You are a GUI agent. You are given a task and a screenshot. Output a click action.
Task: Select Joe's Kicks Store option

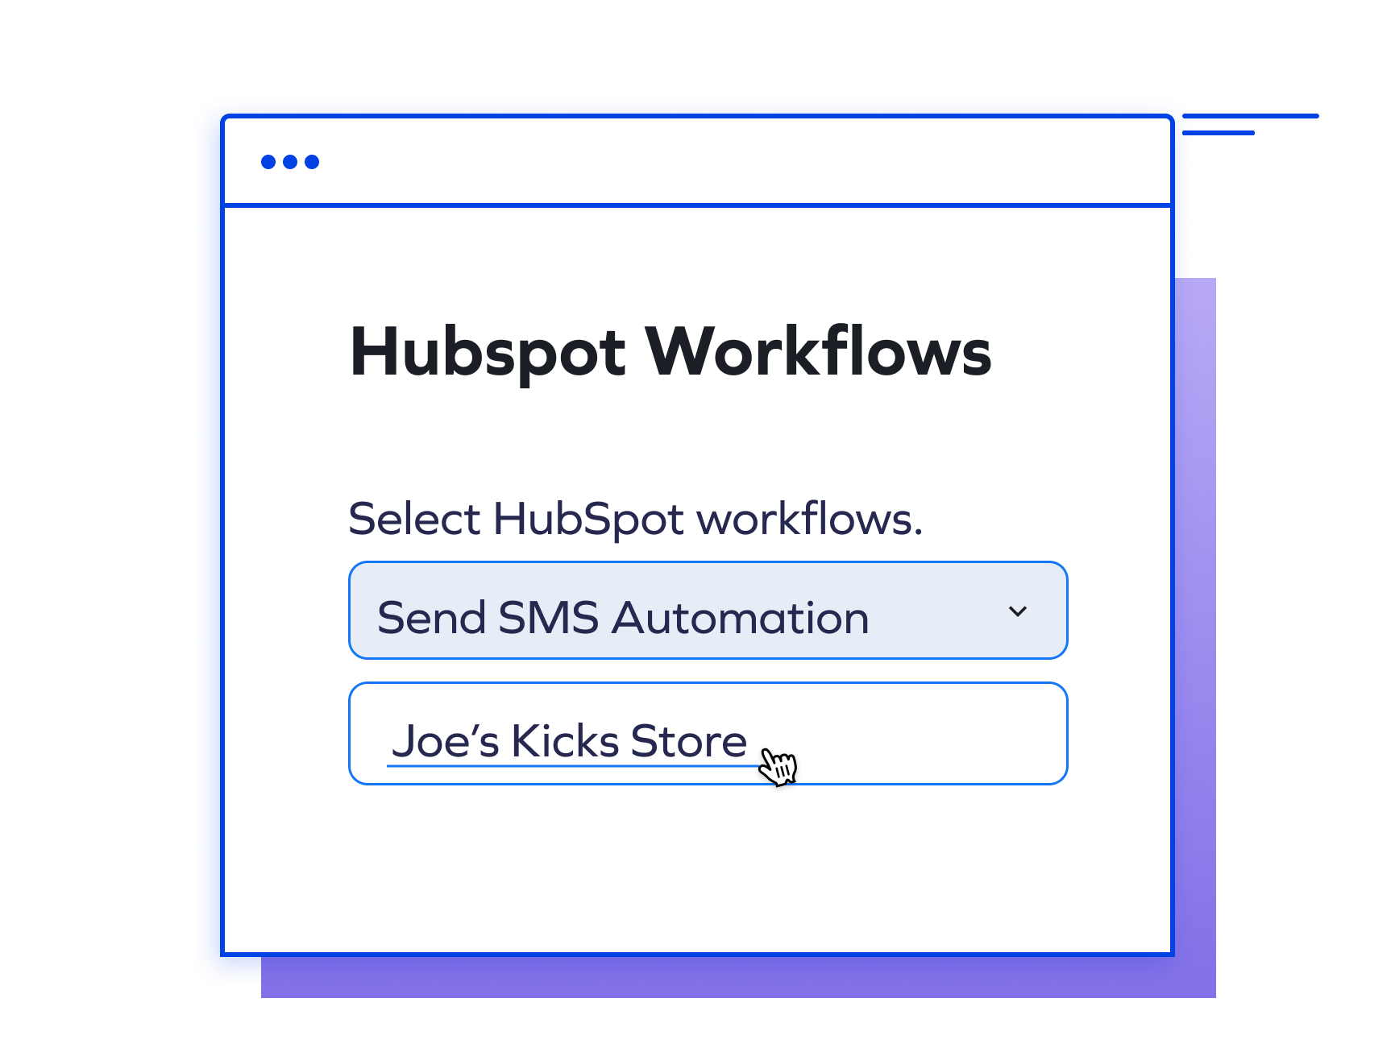coord(708,733)
